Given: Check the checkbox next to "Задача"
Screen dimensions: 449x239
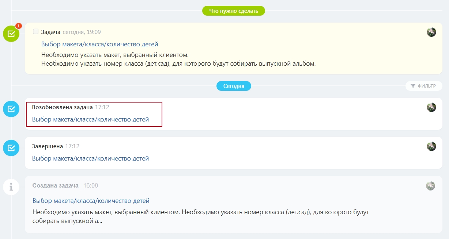Looking at the screenshot, I should coord(35,32).
